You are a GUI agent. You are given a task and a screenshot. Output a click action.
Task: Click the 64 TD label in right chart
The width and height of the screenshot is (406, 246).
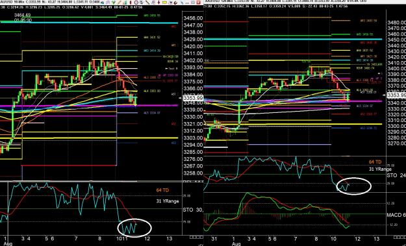pyautogui.click(x=375, y=162)
